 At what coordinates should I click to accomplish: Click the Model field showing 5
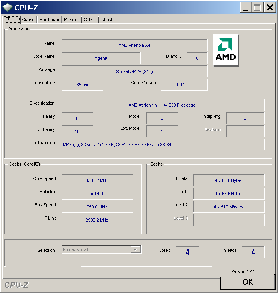[162, 118]
